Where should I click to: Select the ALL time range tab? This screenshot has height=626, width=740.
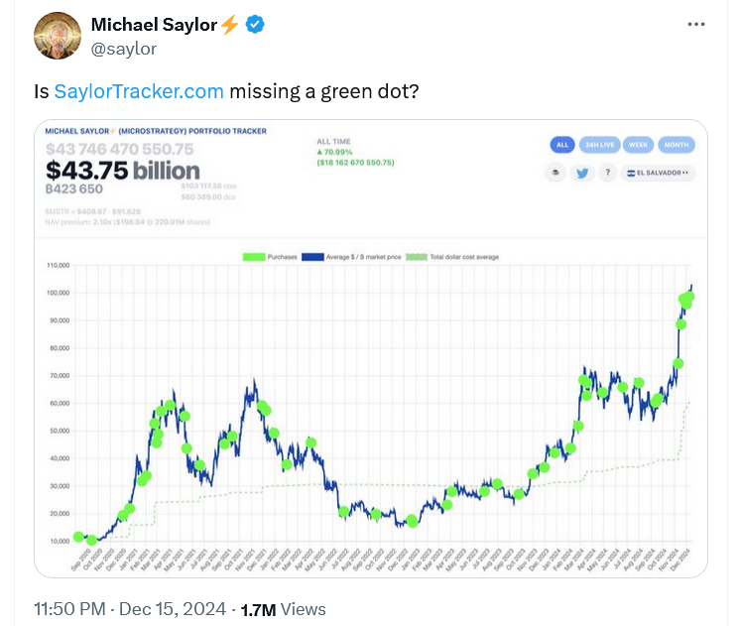click(561, 145)
